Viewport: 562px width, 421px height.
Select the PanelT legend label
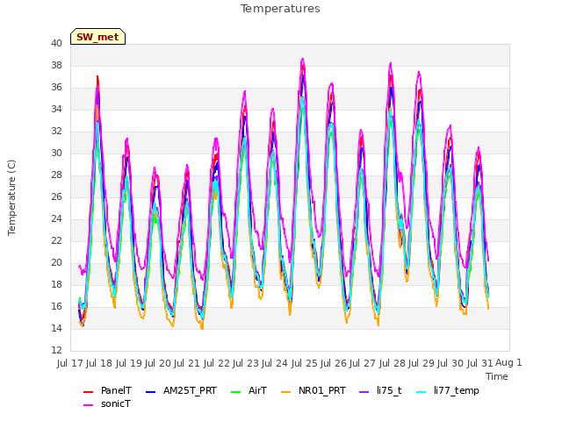116,390
